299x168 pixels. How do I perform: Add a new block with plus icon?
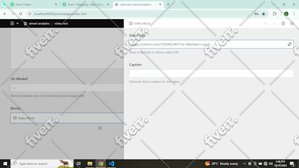100,128
